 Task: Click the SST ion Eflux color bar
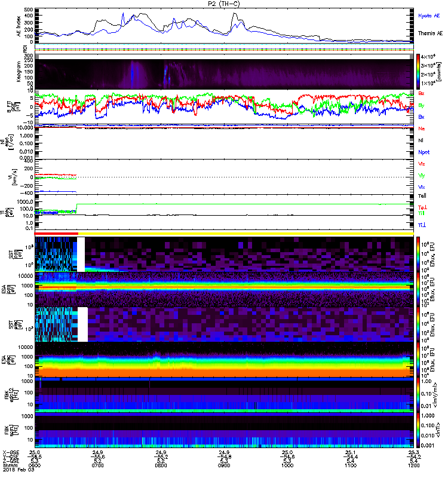tap(418, 255)
